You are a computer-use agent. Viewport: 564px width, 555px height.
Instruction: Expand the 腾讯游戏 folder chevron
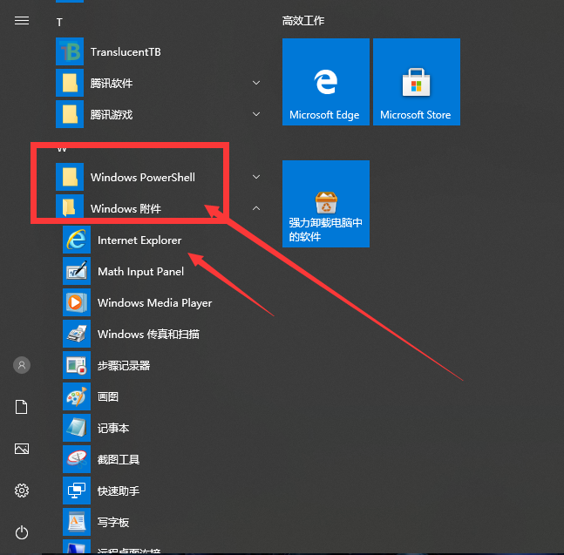point(256,115)
